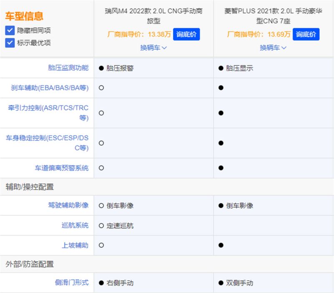Open 换辆车 dropdown under 瑞风M4
Image resolution: width=334 pixels, height=293 pixels.
[x=153, y=48]
